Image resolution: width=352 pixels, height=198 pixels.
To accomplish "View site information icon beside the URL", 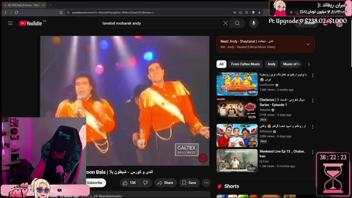I will (x=68, y=12).
